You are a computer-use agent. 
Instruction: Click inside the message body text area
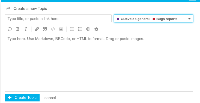99,62
